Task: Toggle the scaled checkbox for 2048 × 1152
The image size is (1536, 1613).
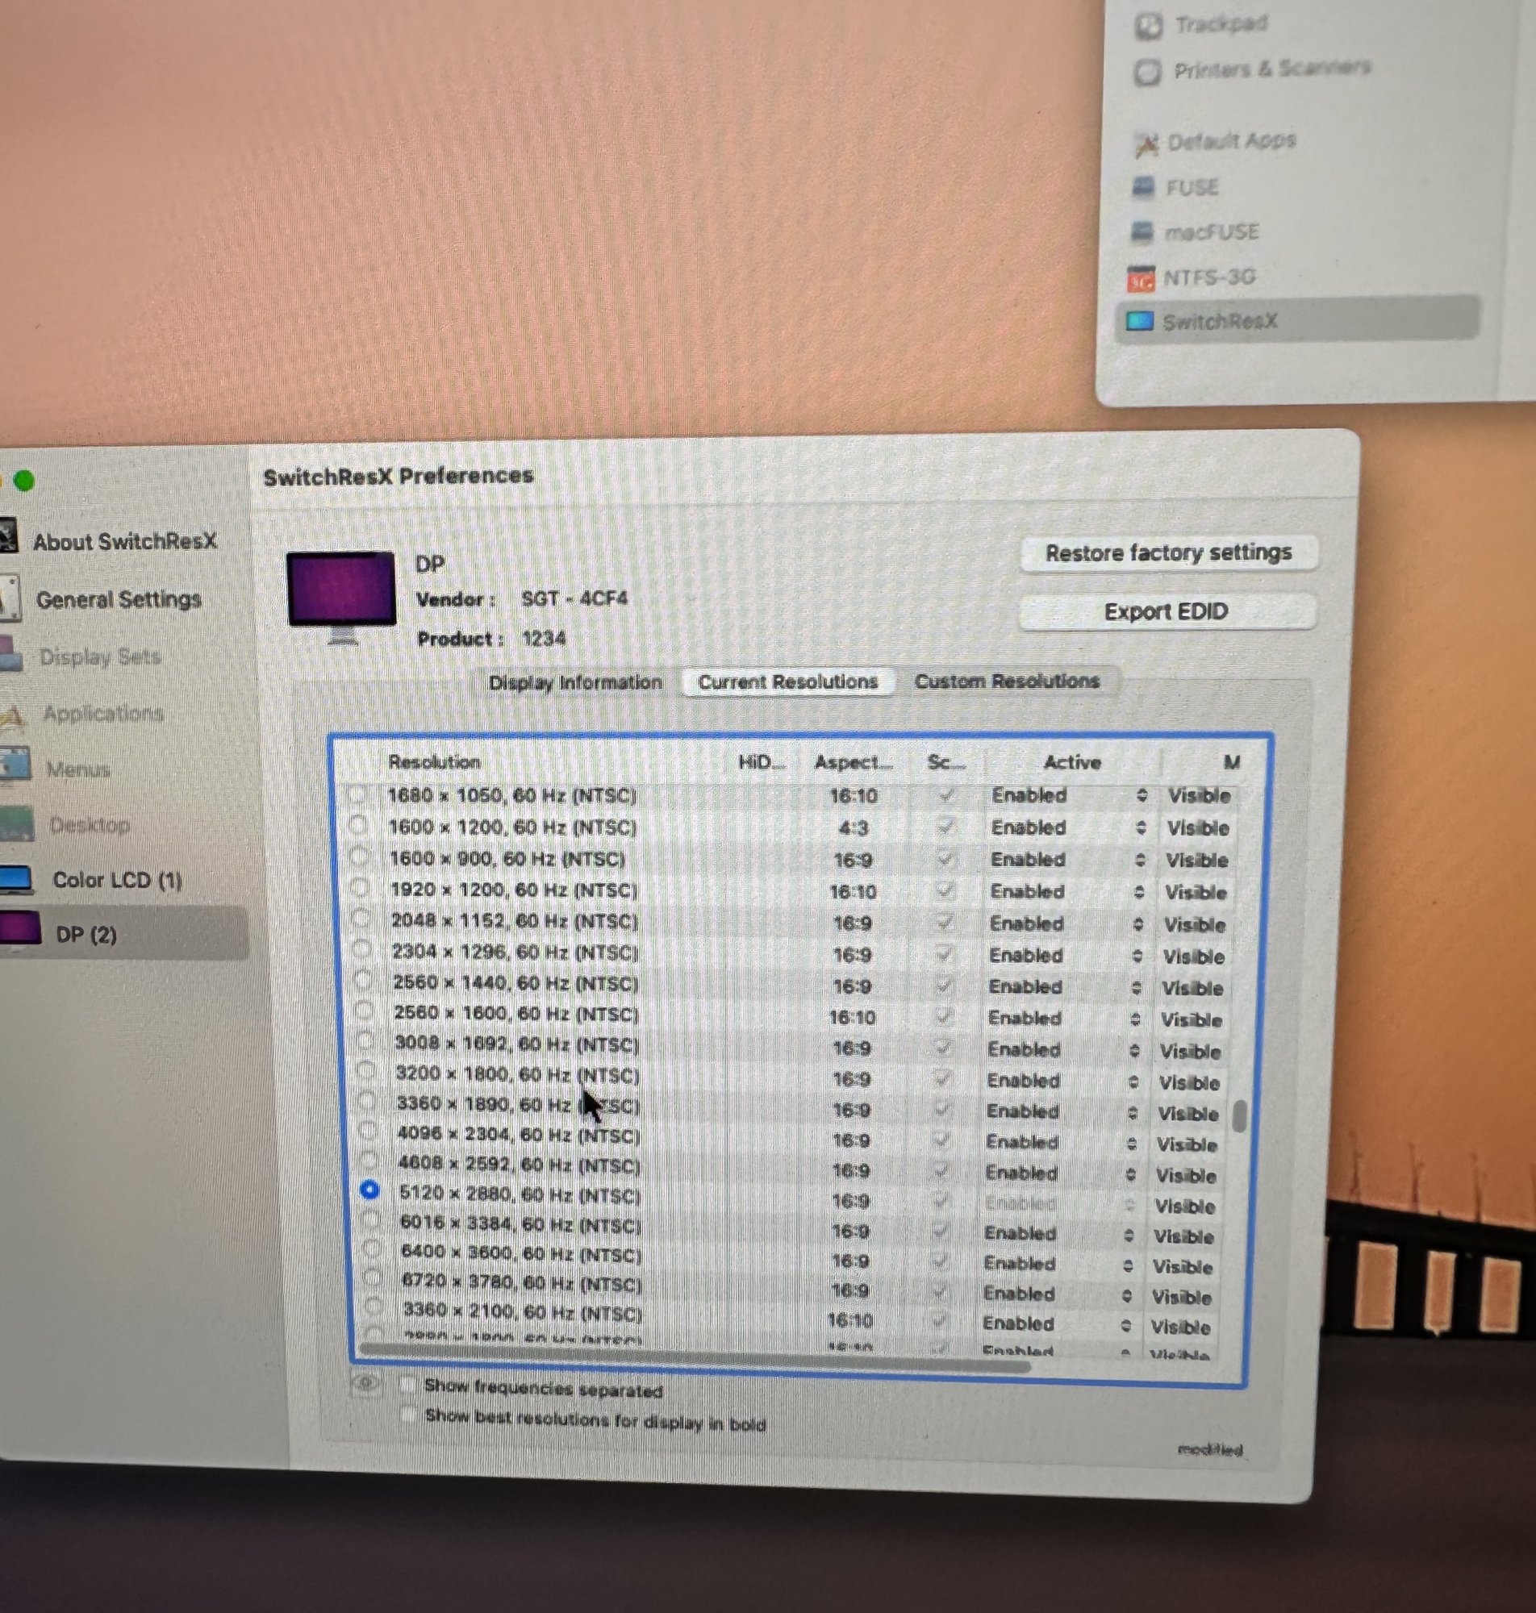Action: click(945, 923)
